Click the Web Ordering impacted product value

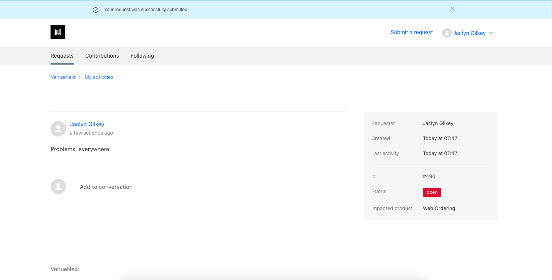439,208
